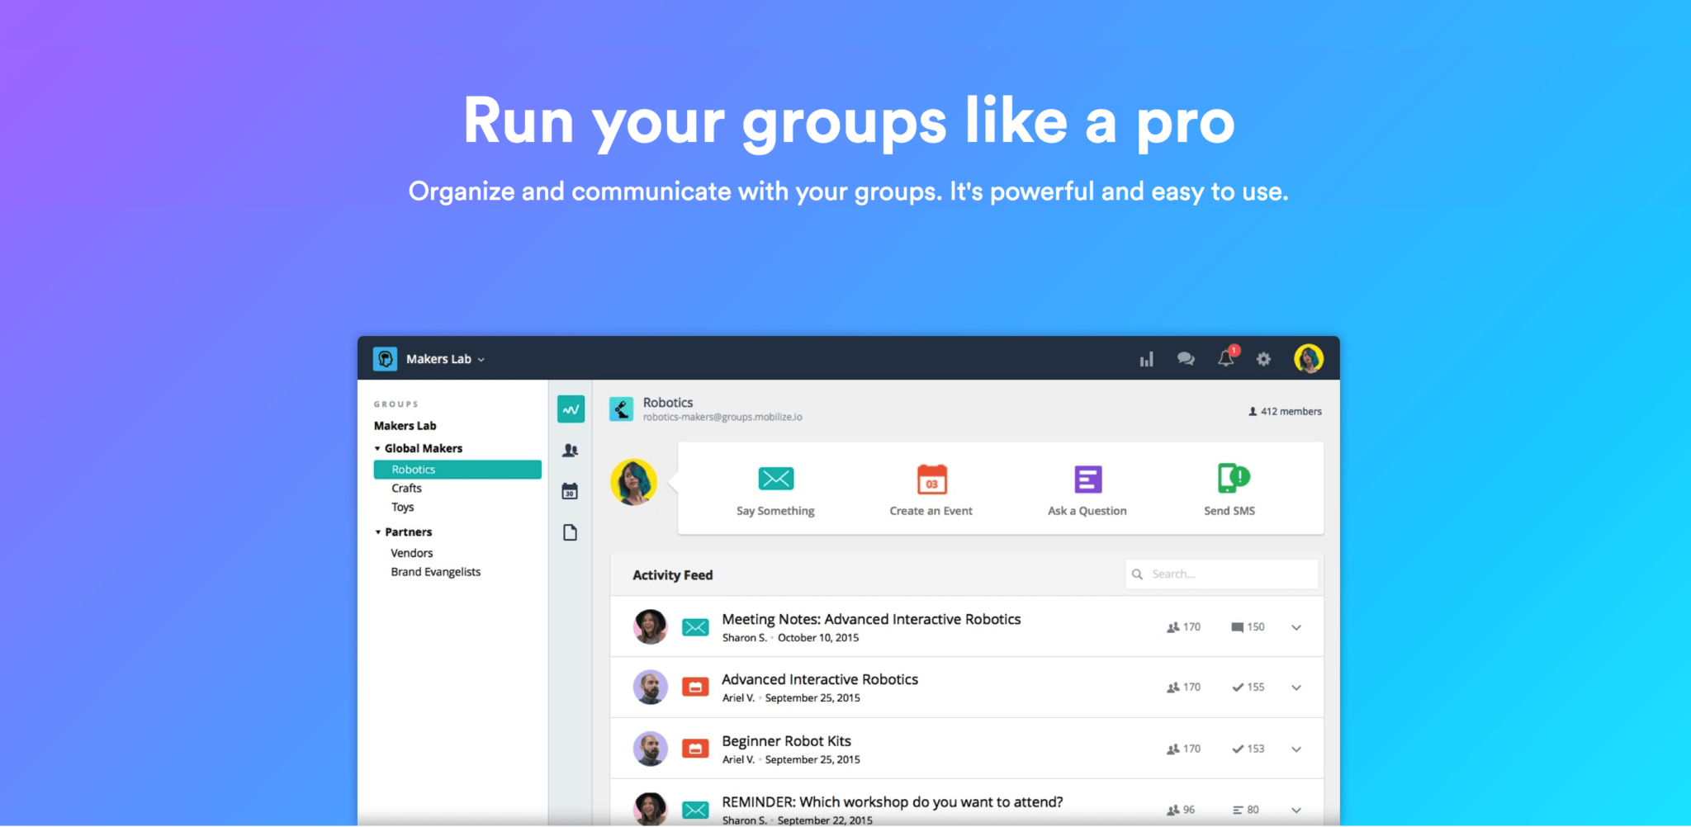Screen dimensions: 1691x827
Task: Click recipients count 170 on Meeting Notes
Action: [1183, 627]
